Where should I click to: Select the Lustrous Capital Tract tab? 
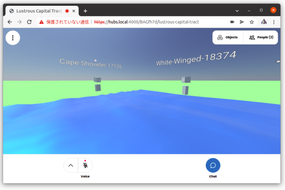(38, 11)
